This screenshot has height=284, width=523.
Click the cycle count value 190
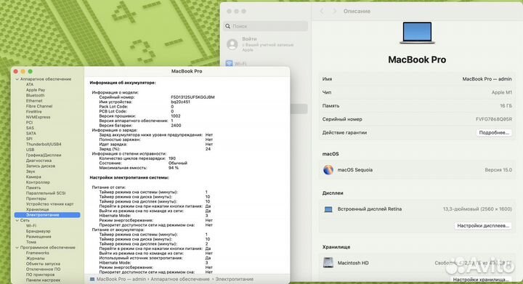(x=172, y=158)
